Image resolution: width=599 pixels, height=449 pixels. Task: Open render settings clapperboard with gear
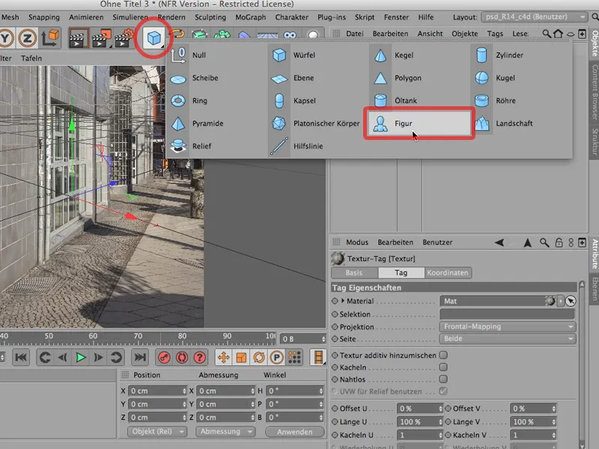point(124,38)
